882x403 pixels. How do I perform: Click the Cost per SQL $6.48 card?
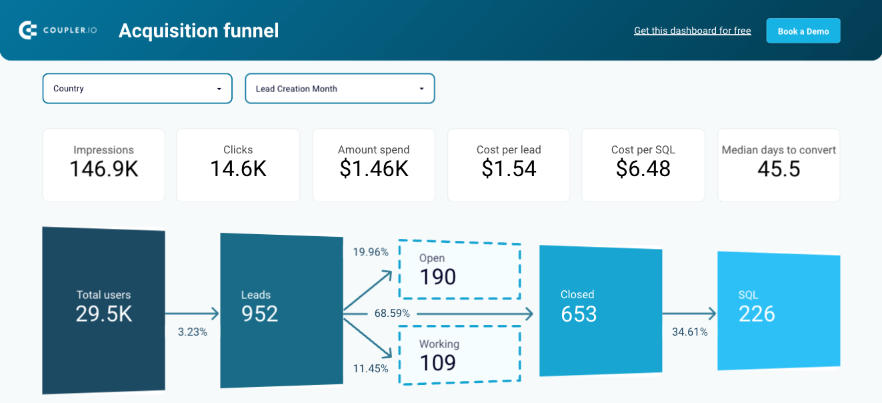coord(643,165)
